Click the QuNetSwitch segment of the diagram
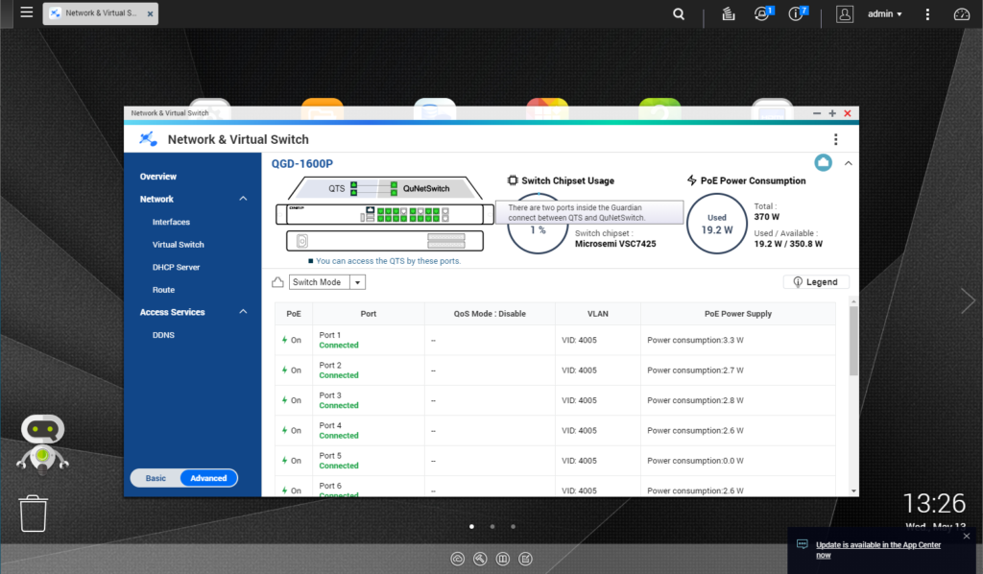 tap(426, 188)
